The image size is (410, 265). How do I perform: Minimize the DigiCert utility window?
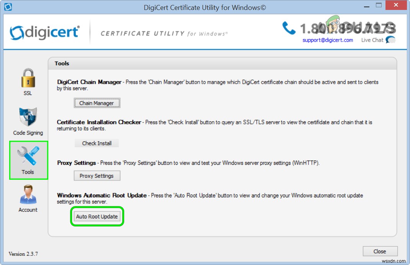367,6
